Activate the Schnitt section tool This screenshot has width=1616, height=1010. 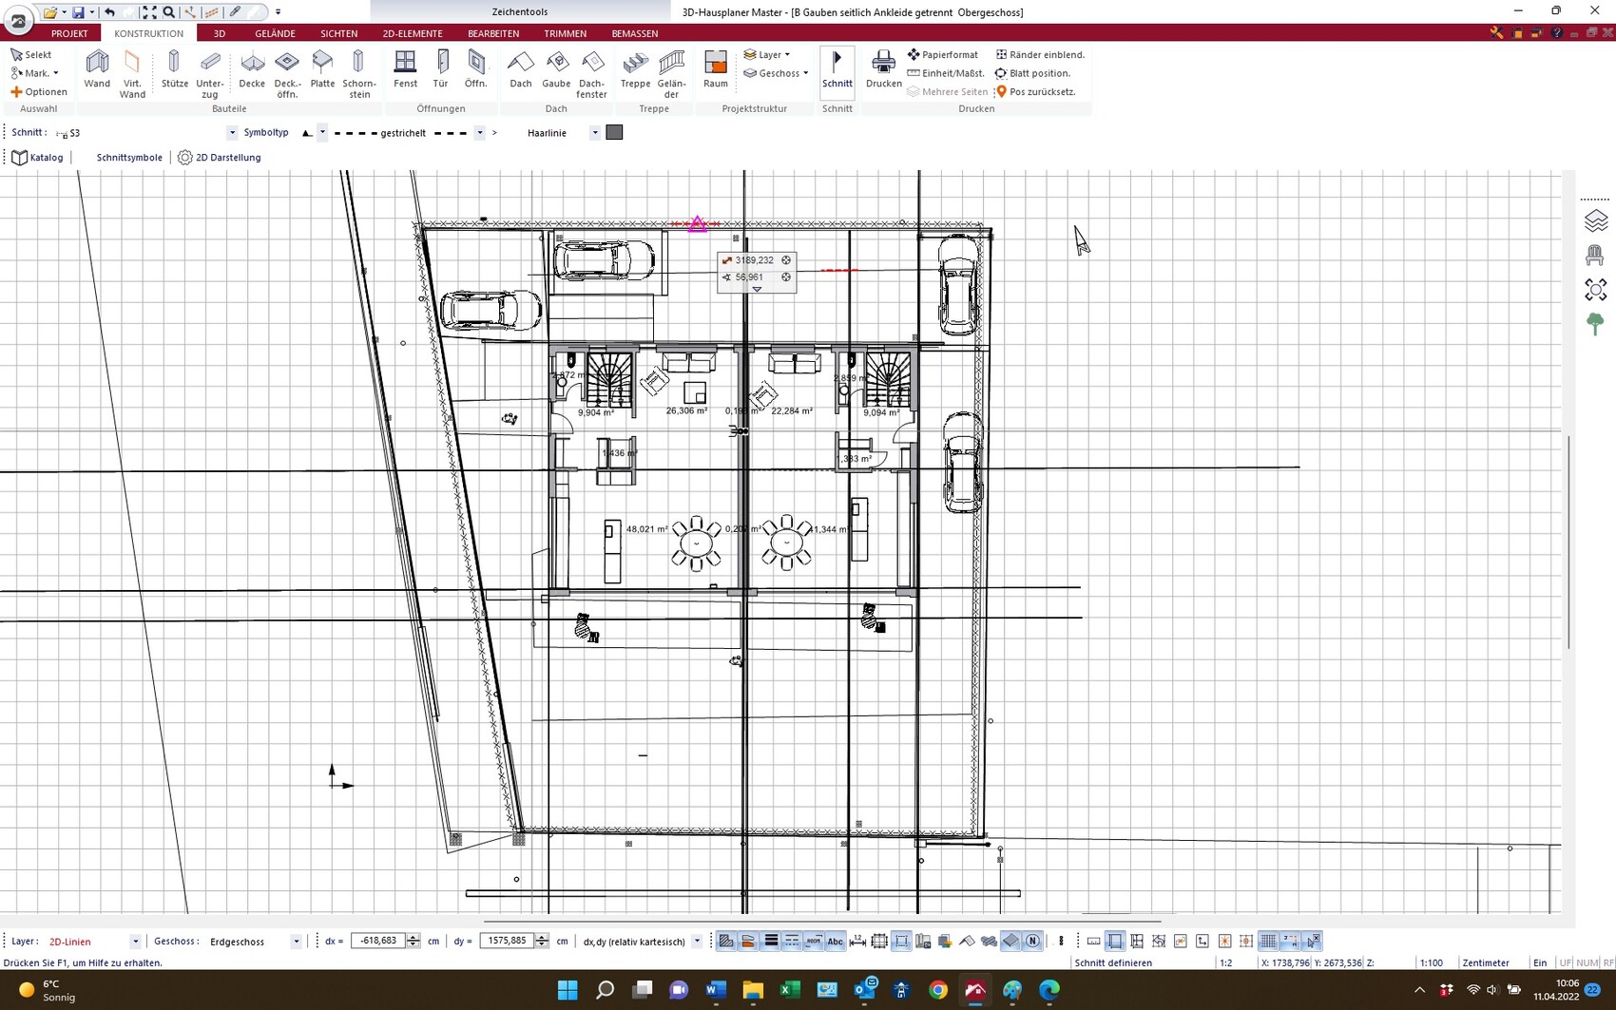tap(837, 70)
